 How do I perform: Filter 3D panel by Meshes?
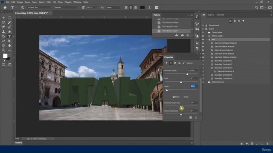pos(235,21)
